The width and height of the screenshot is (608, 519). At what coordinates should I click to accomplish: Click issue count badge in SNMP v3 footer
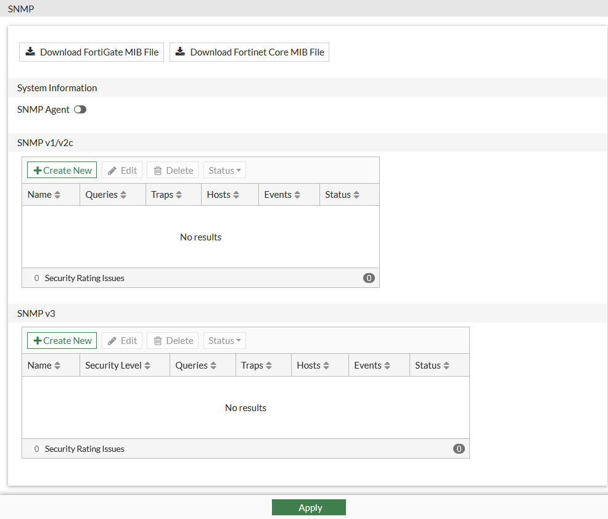[x=459, y=449]
